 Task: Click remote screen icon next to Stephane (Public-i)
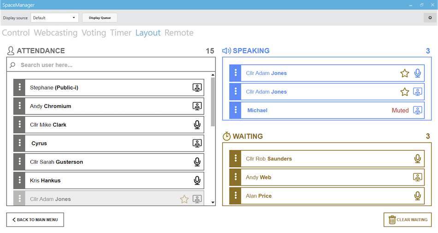pyautogui.click(x=197, y=87)
